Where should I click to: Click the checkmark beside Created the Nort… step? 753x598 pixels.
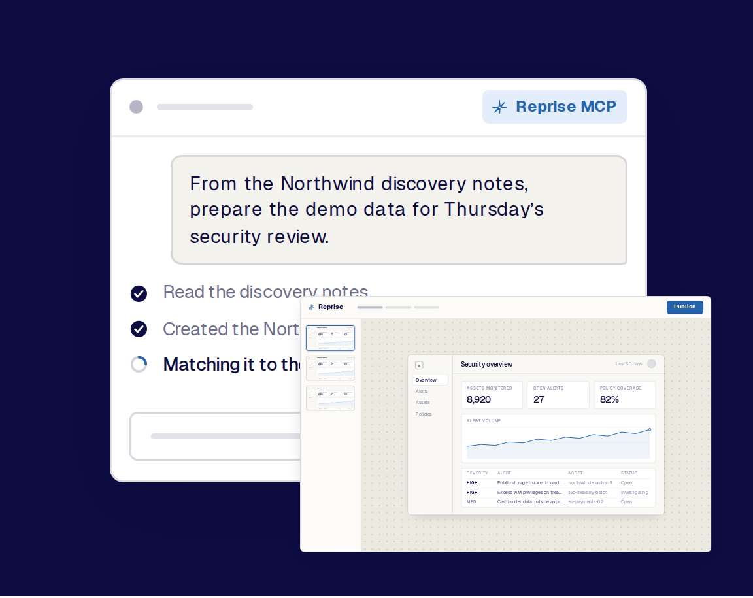pyautogui.click(x=139, y=329)
